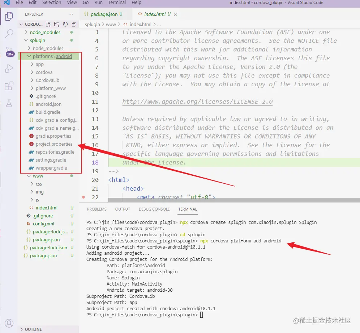
Task: Open index.html in the www folder
Action: click(46, 208)
